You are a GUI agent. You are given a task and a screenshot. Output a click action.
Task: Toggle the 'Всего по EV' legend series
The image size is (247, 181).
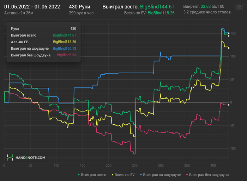pos(123,175)
